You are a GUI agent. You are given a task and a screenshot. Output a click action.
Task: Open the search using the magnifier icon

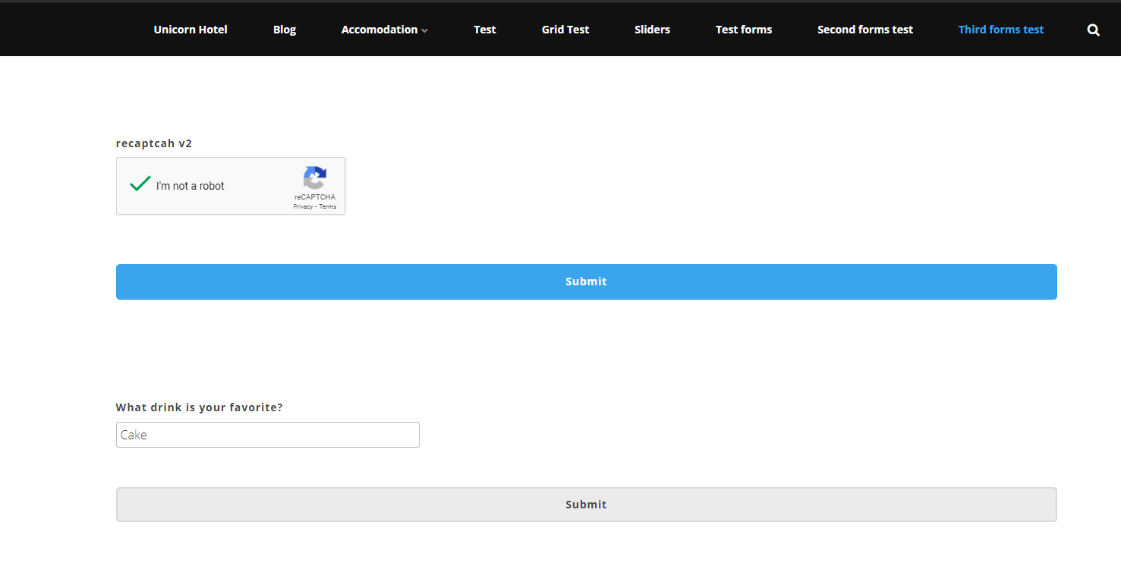tap(1093, 30)
